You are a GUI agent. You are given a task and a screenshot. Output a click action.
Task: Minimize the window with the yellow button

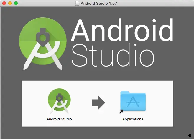(10, 3)
